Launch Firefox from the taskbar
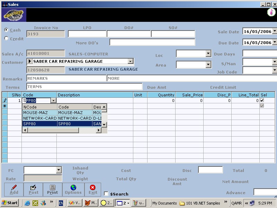 coord(91,203)
